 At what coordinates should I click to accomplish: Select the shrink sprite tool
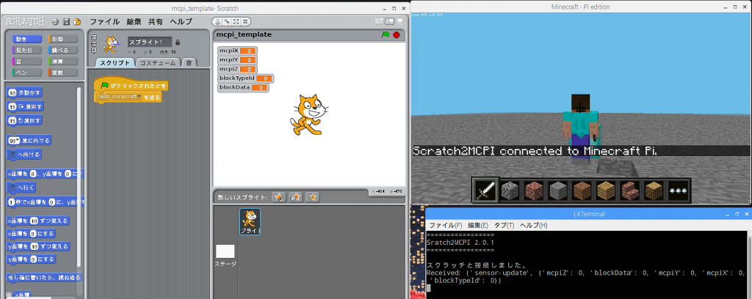point(245,21)
